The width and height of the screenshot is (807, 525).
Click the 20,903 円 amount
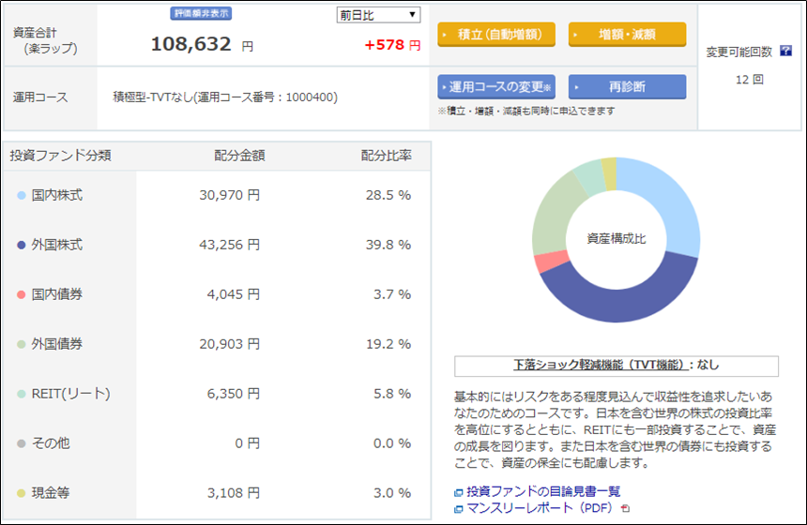pyautogui.click(x=230, y=344)
